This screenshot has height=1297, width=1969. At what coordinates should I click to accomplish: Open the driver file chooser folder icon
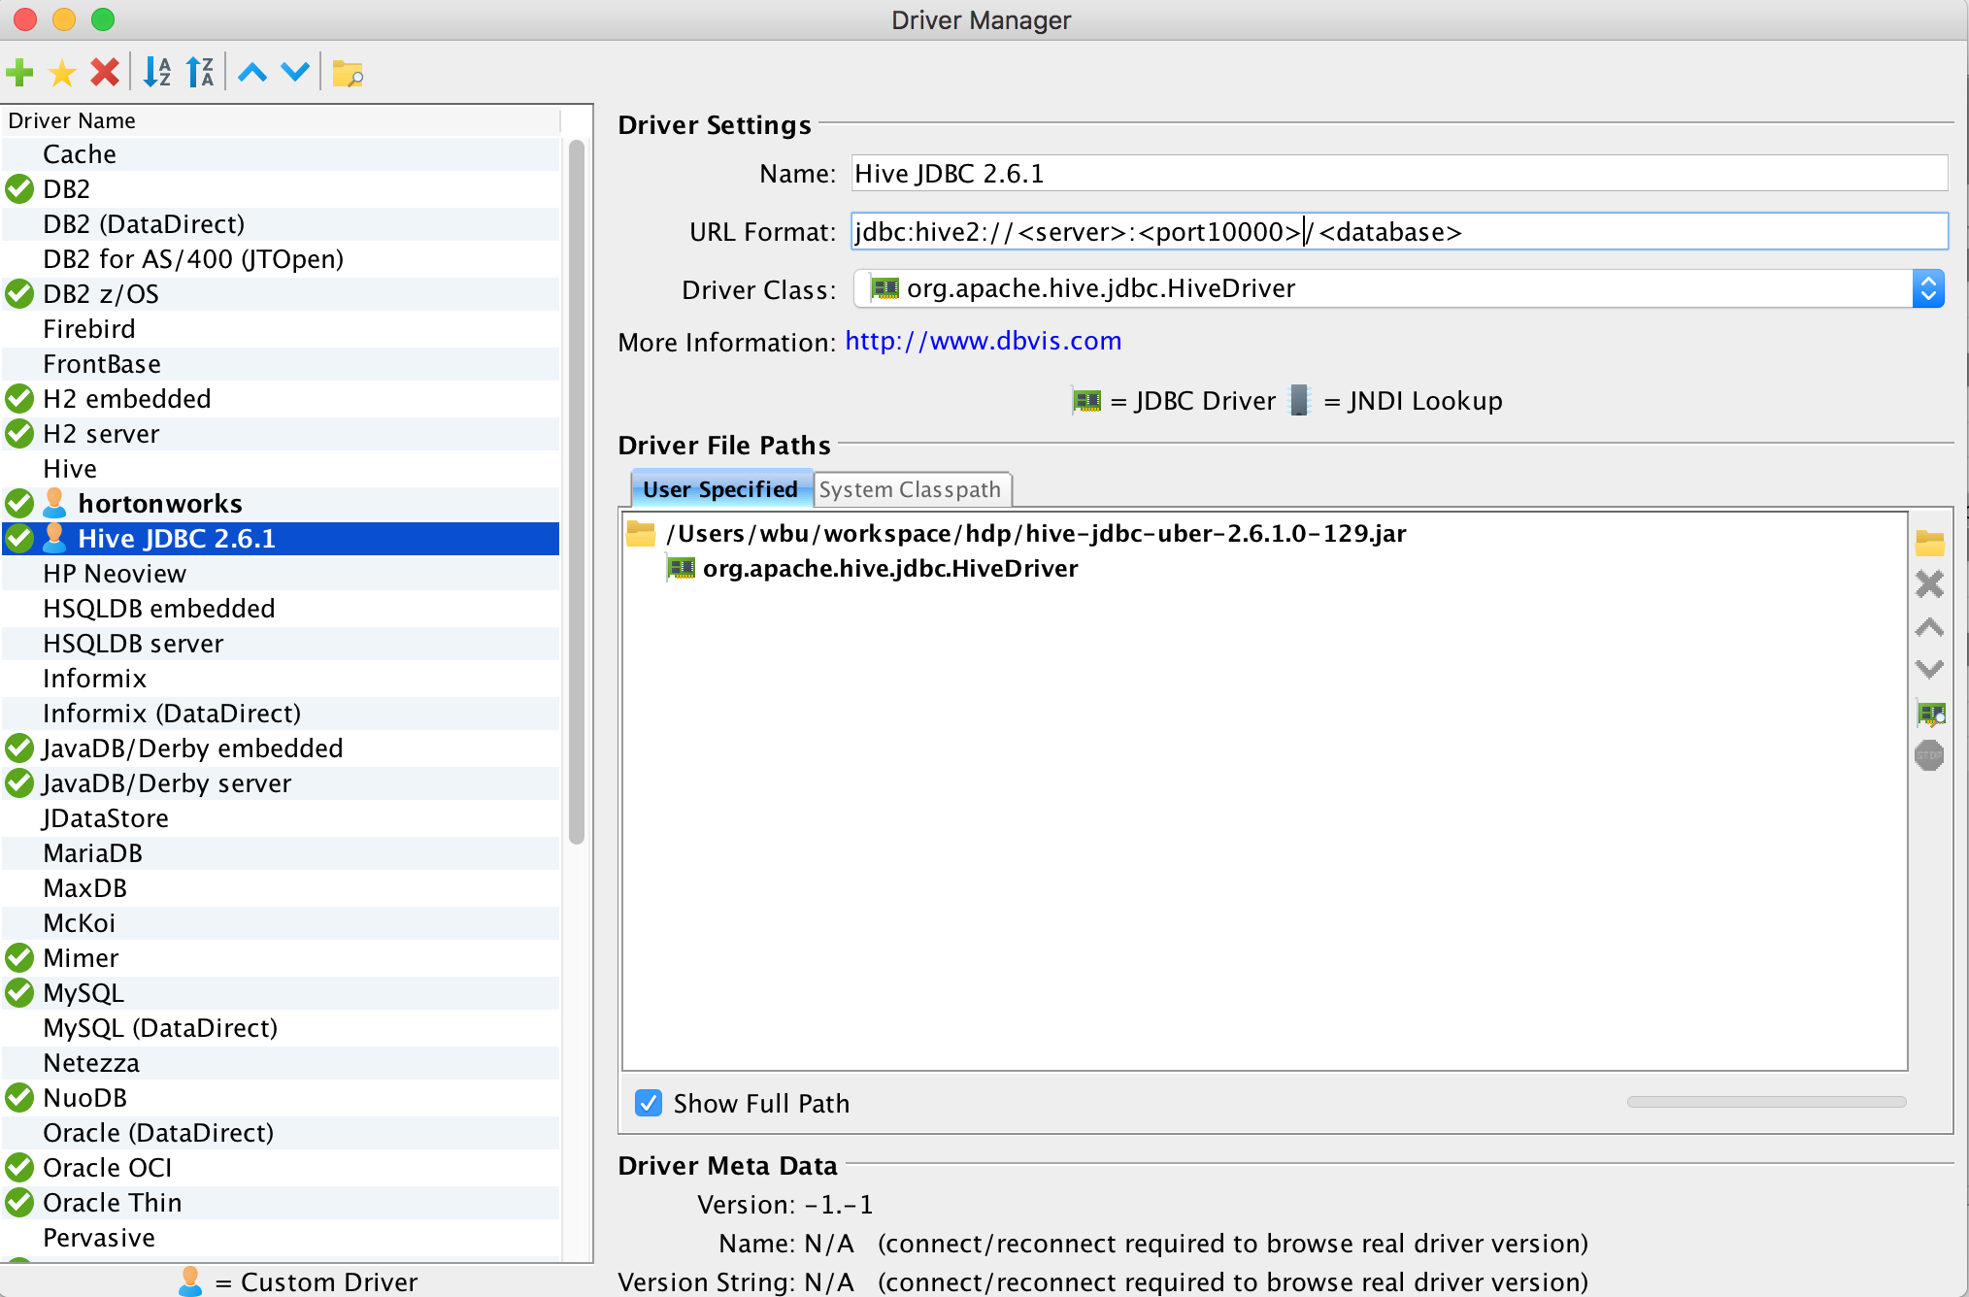(349, 73)
